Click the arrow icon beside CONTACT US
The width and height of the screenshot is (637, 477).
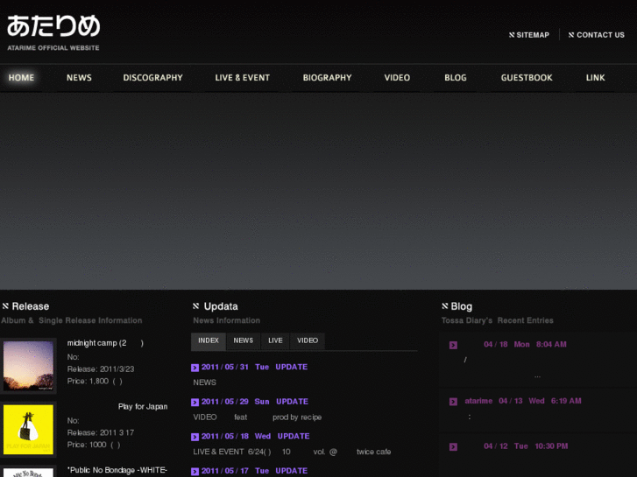pyautogui.click(x=571, y=35)
